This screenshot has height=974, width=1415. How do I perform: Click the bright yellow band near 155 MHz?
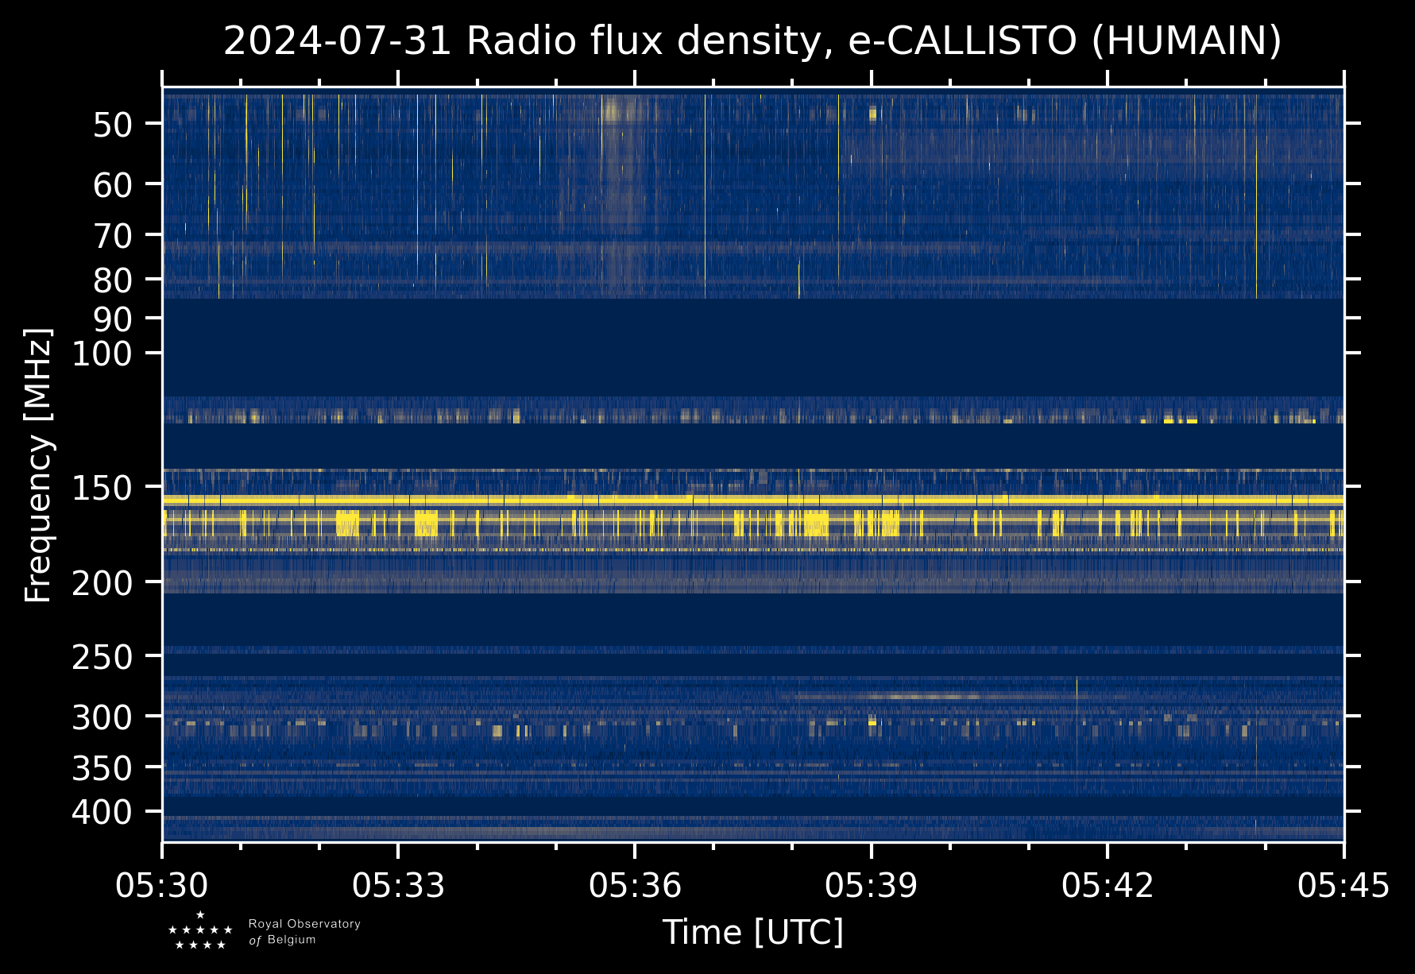tap(752, 500)
